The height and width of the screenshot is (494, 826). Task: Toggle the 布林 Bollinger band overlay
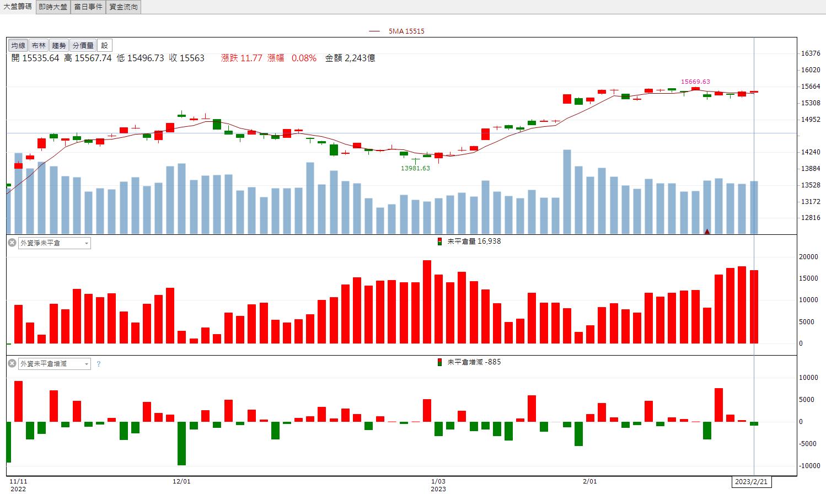pyautogui.click(x=39, y=45)
